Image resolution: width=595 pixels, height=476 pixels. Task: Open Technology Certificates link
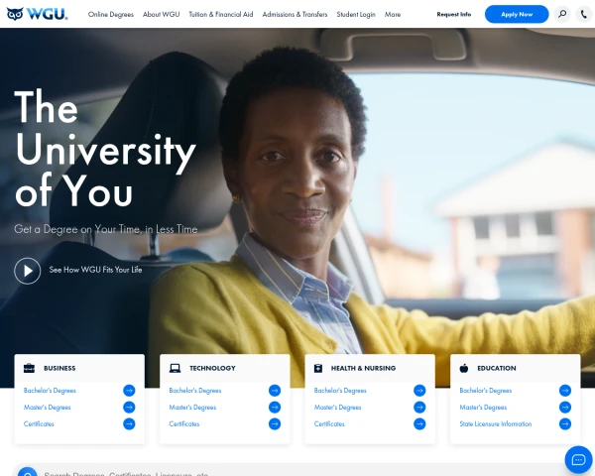pyautogui.click(x=184, y=423)
